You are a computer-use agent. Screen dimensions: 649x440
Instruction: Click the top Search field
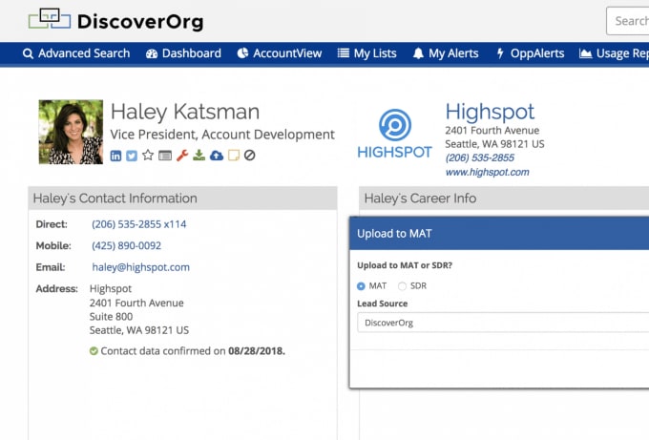(x=627, y=21)
